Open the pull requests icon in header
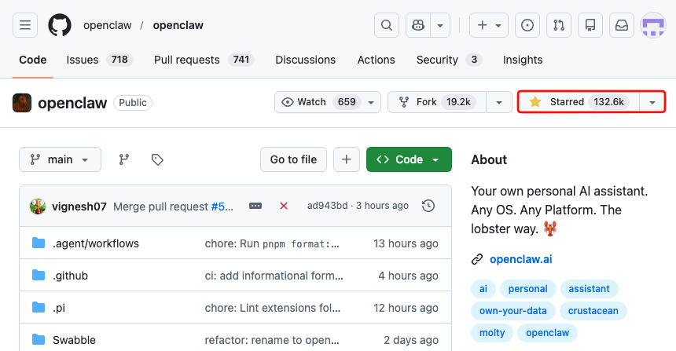Image resolution: width=676 pixels, height=351 pixels. pyautogui.click(x=559, y=25)
